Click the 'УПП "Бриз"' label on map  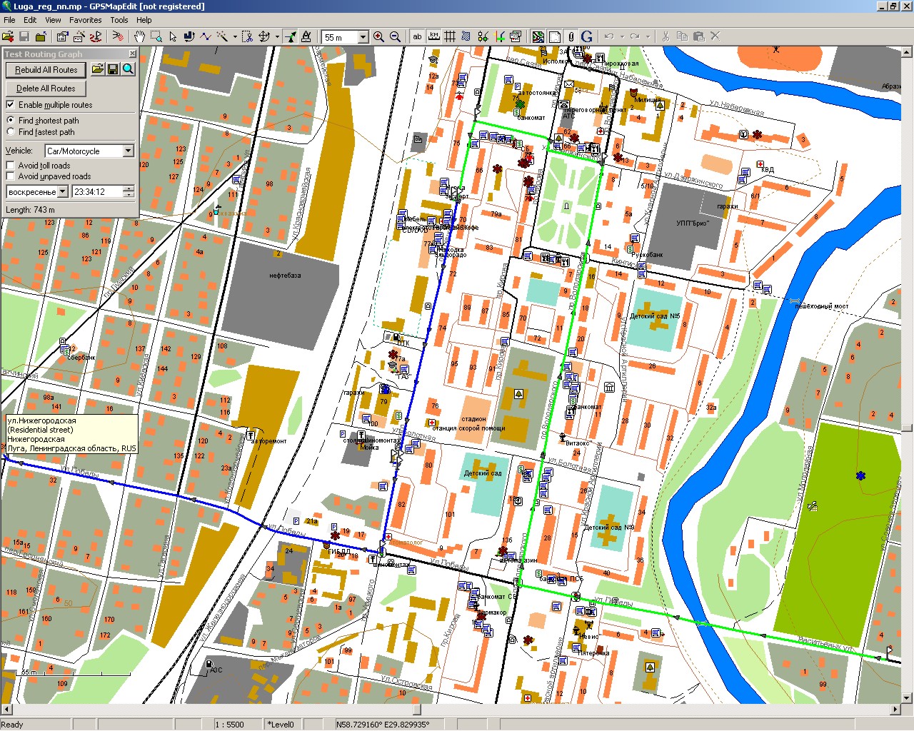[x=693, y=223]
